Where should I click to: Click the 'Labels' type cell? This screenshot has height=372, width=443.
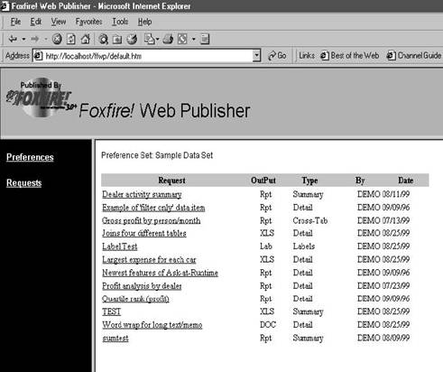coord(304,246)
